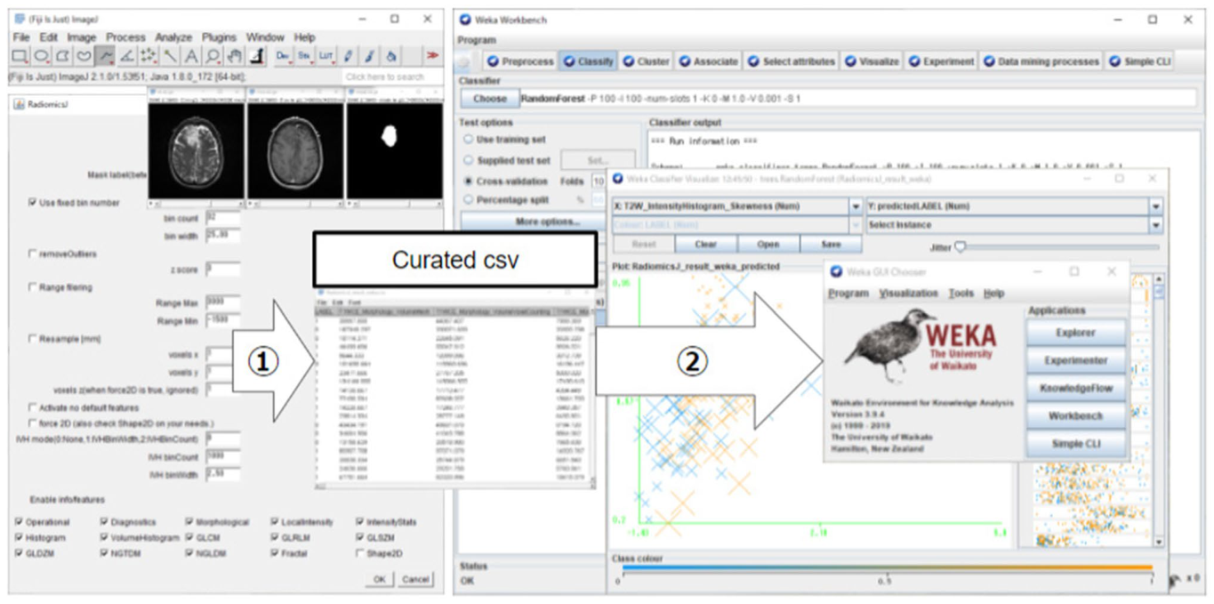
Task: Open the Plugins menu in ImageJ
Action: tap(219, 37)
